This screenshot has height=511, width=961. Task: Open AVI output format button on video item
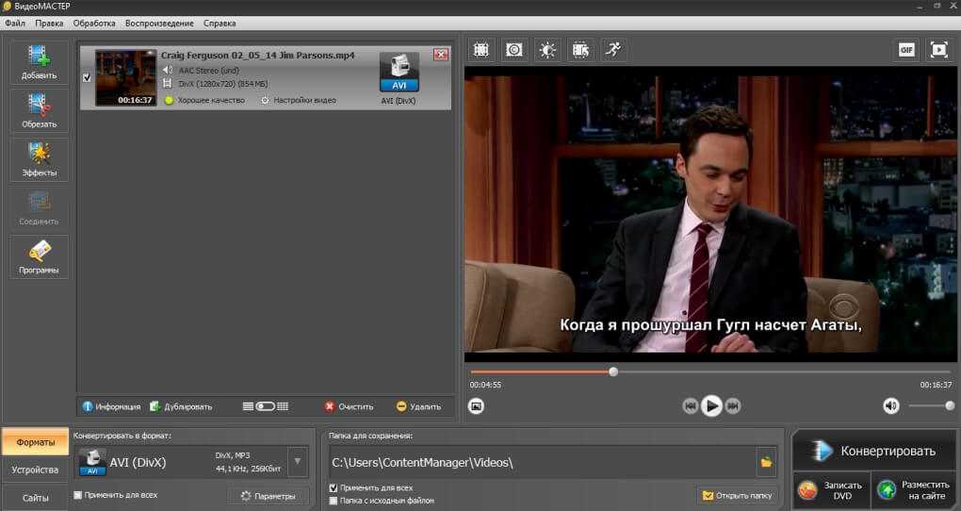click(x=399, y=74)
